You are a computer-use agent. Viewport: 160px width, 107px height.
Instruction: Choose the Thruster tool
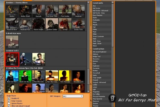[102, 106]
